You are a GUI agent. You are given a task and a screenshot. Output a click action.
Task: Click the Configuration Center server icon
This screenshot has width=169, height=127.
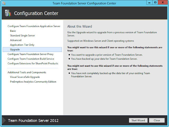8,13
